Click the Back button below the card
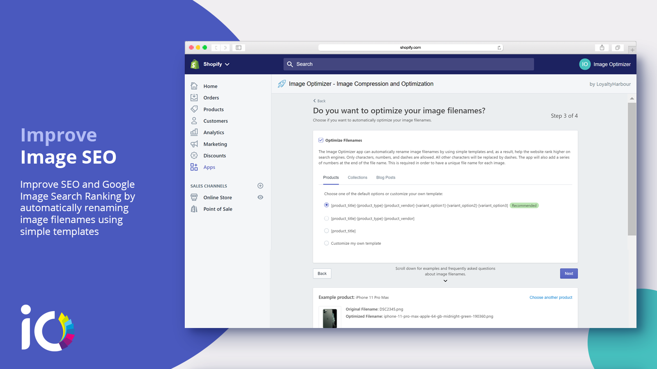Screen dimensions: 657x369 click(322, 273)
